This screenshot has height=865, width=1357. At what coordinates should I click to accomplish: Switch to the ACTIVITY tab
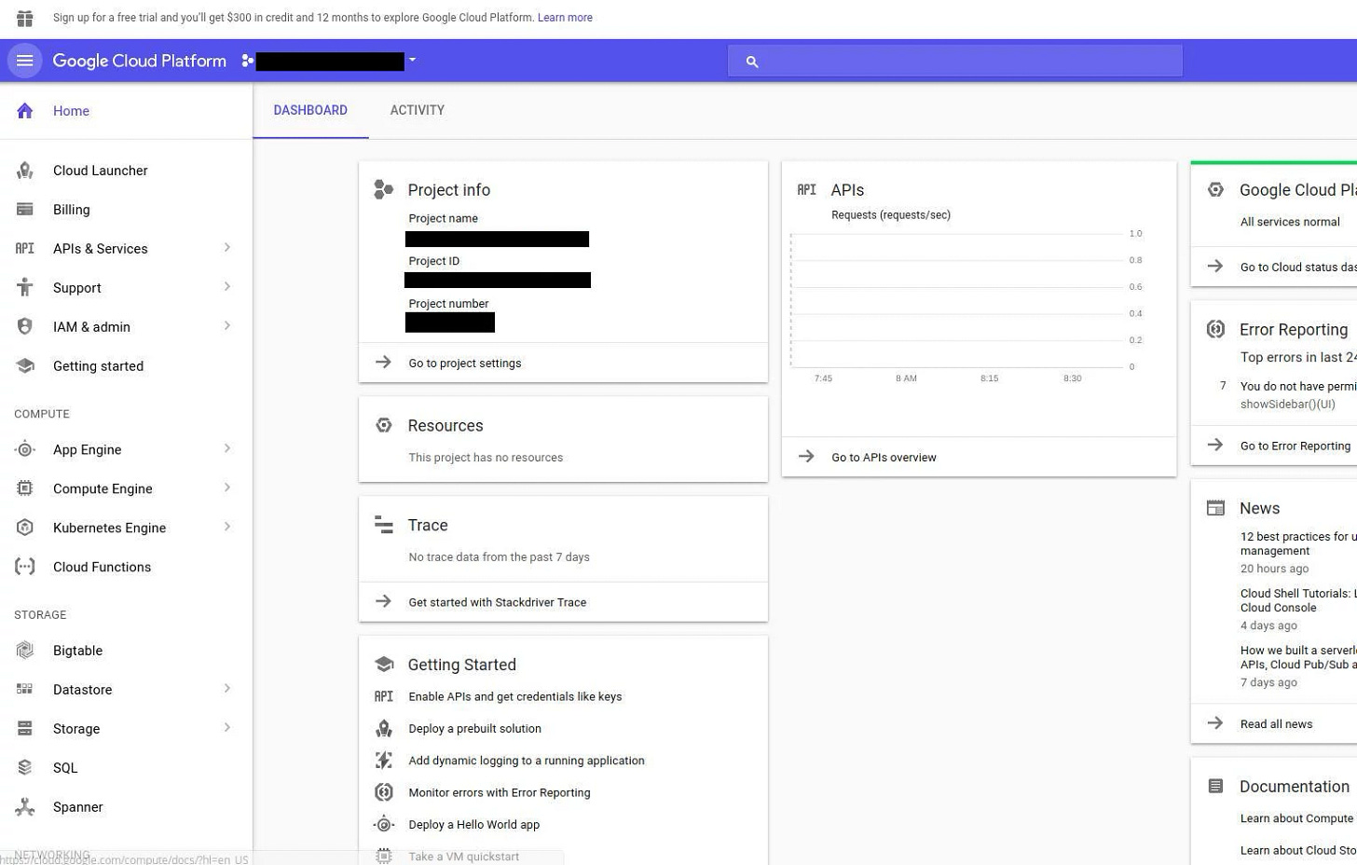(416, 110)
